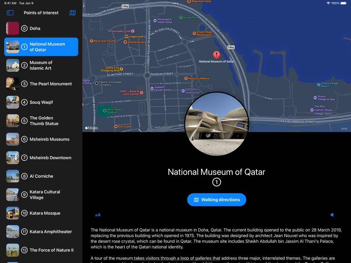Tap Owl Cafe map marker
Viewport: 351px width, 263px height.
pyautogui.click(x=116, y=126)
